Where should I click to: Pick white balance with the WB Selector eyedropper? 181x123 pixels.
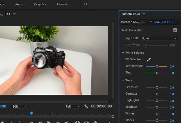click(149, 60)
